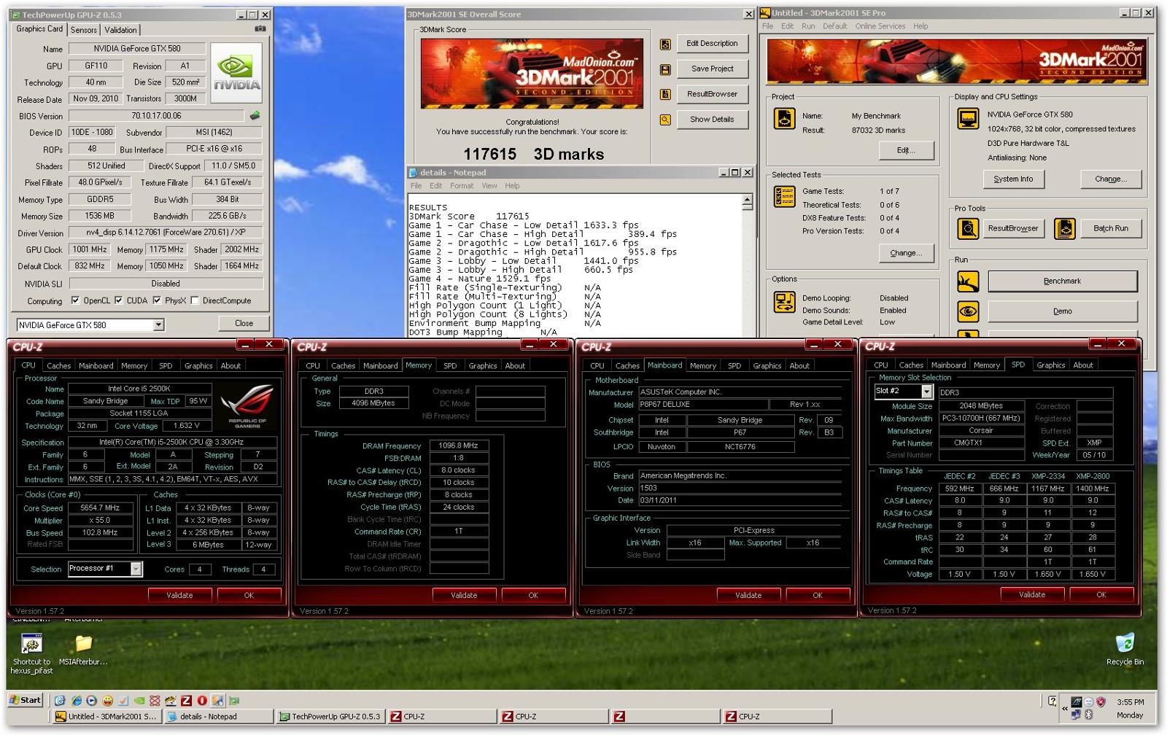Click the Benchmark button in 3DMark Pro
The height and width of the screenshot is (735, 1167).
coord(1062,281)
